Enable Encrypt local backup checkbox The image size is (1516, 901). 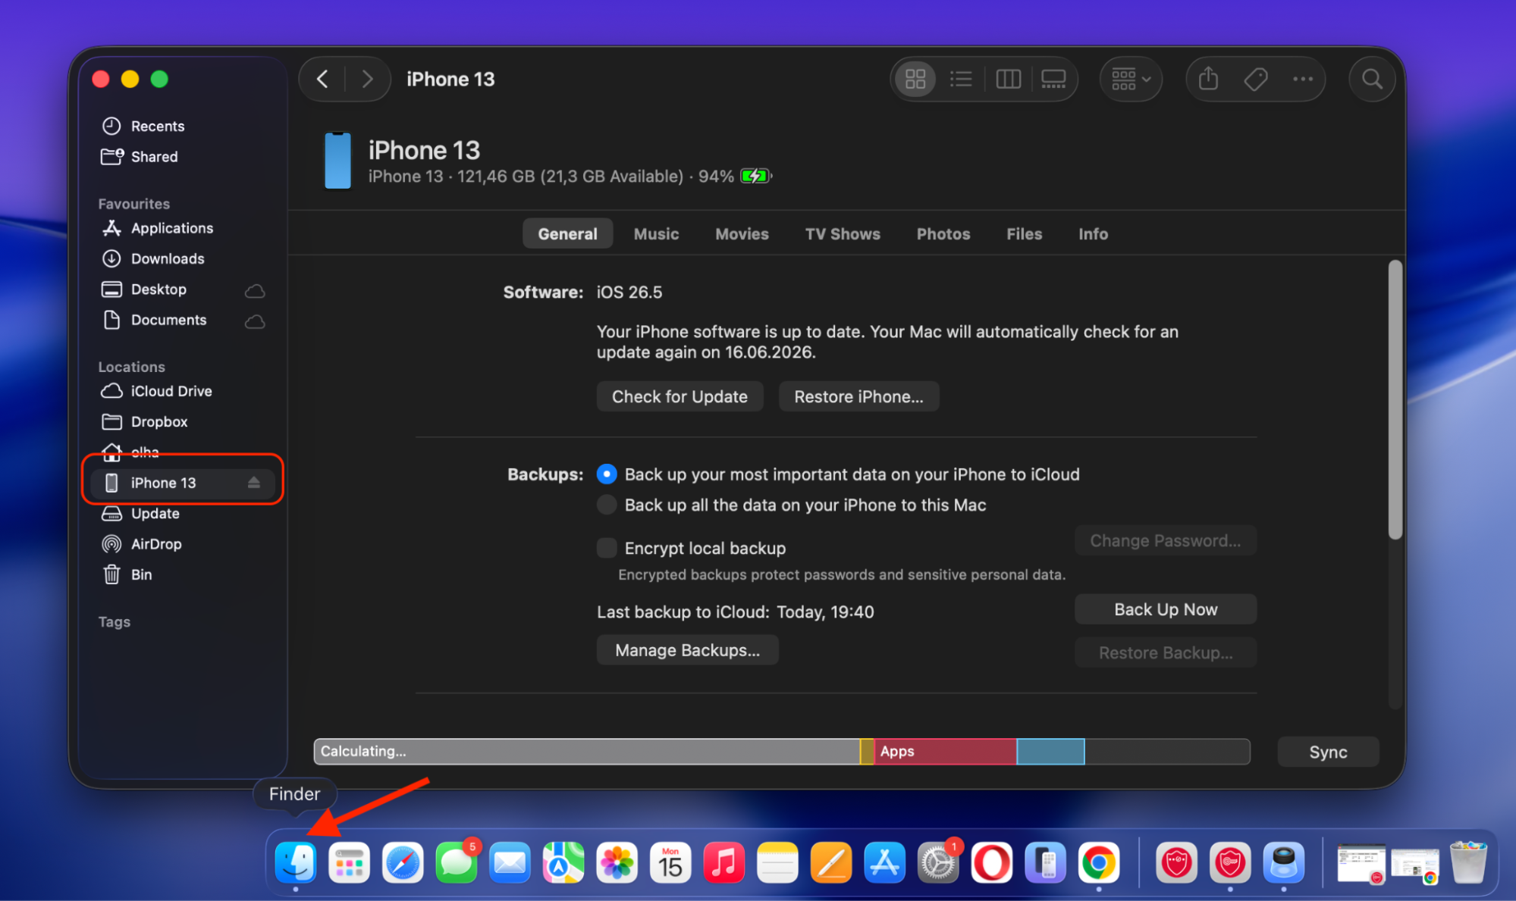tap(607, 548)
